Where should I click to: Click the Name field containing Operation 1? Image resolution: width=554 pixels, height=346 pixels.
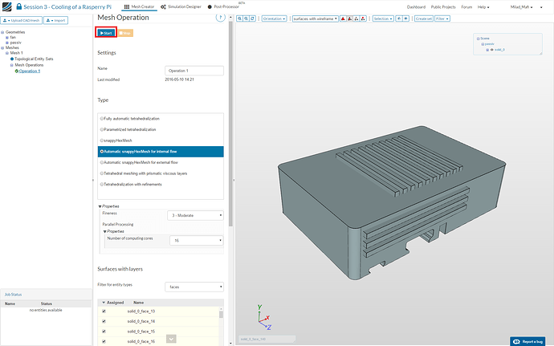pyautogui.click(x=193, y=70)
